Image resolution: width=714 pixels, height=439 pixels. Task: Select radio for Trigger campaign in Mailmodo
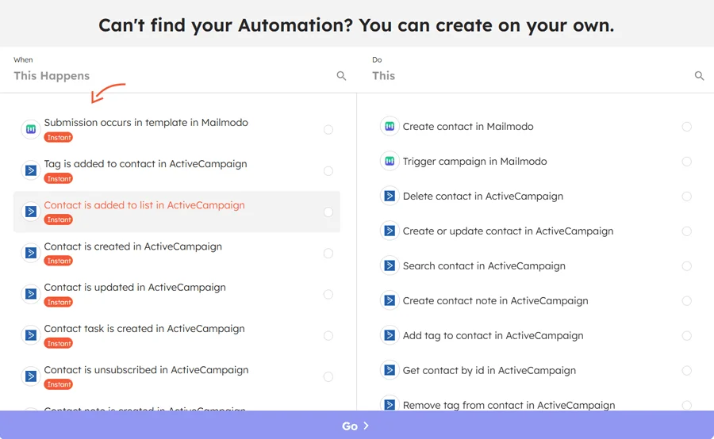687,162
